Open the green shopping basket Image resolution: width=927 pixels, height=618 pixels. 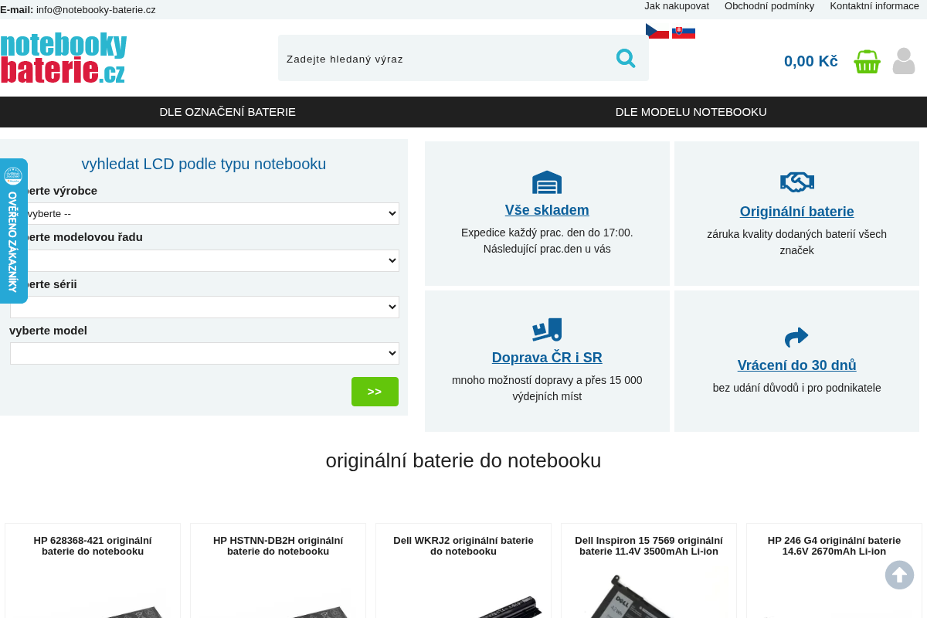867,61
